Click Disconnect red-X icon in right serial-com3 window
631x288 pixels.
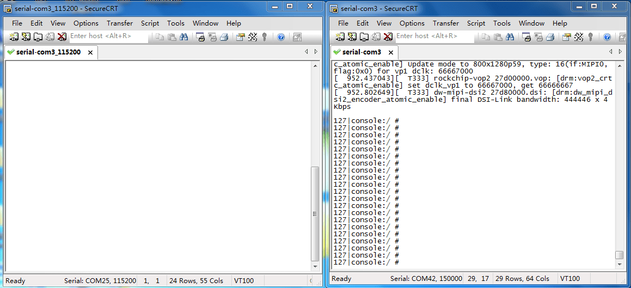click(x=388, y=37)
